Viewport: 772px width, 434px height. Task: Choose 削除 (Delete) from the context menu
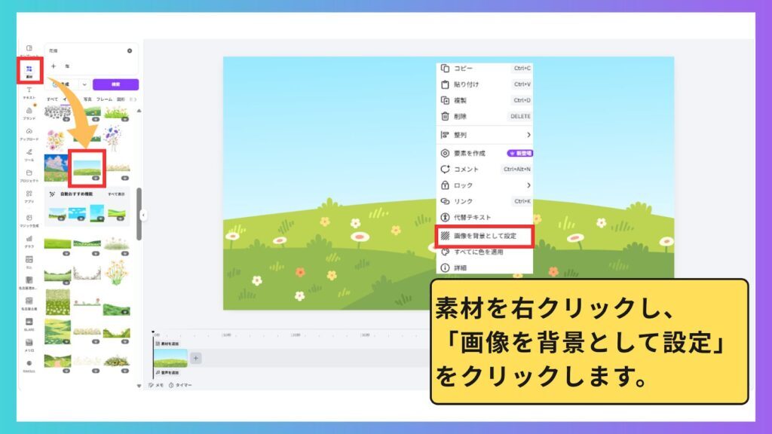pos(485,117)
